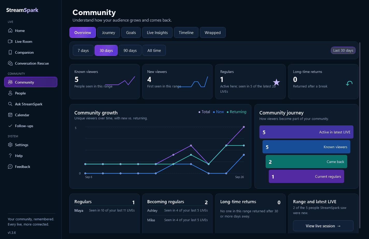This screenshot has height=239, width=369.
Task: Click the Home house icon
Action: [10, 31]
